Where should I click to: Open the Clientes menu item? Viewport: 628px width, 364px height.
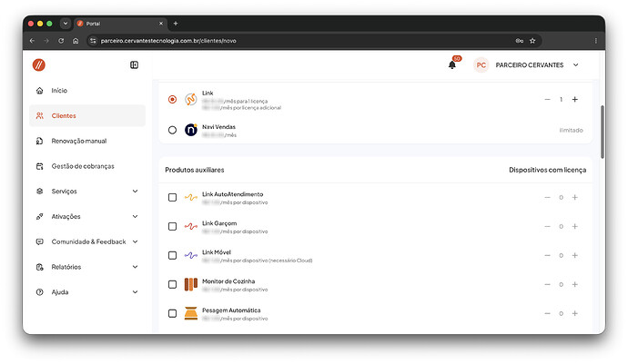[87, 115]
